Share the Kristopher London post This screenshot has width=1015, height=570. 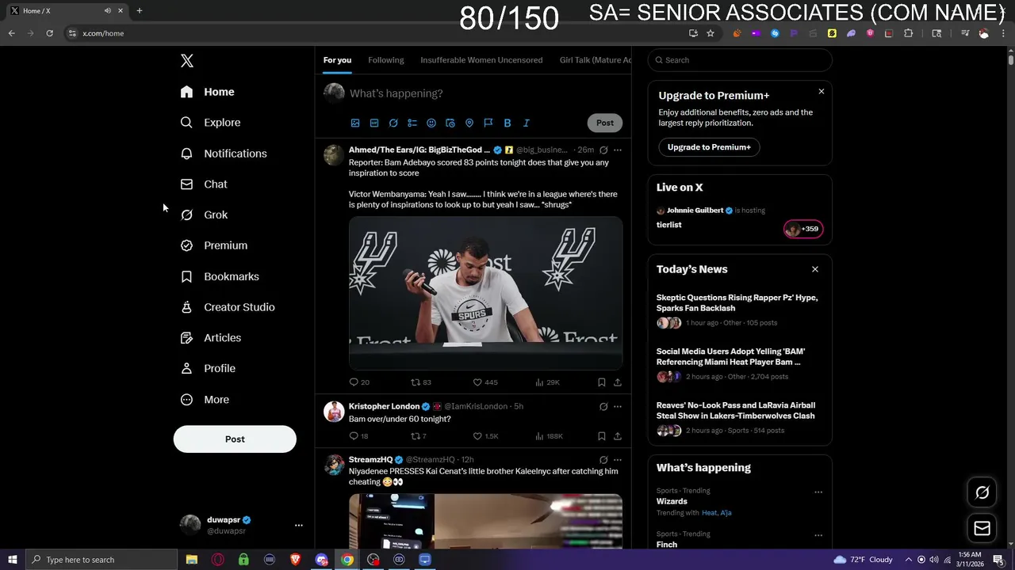click(x=618, y=436)
